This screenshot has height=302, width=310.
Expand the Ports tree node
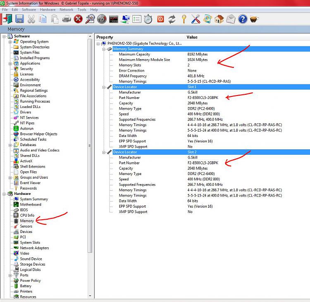(10, 275)
